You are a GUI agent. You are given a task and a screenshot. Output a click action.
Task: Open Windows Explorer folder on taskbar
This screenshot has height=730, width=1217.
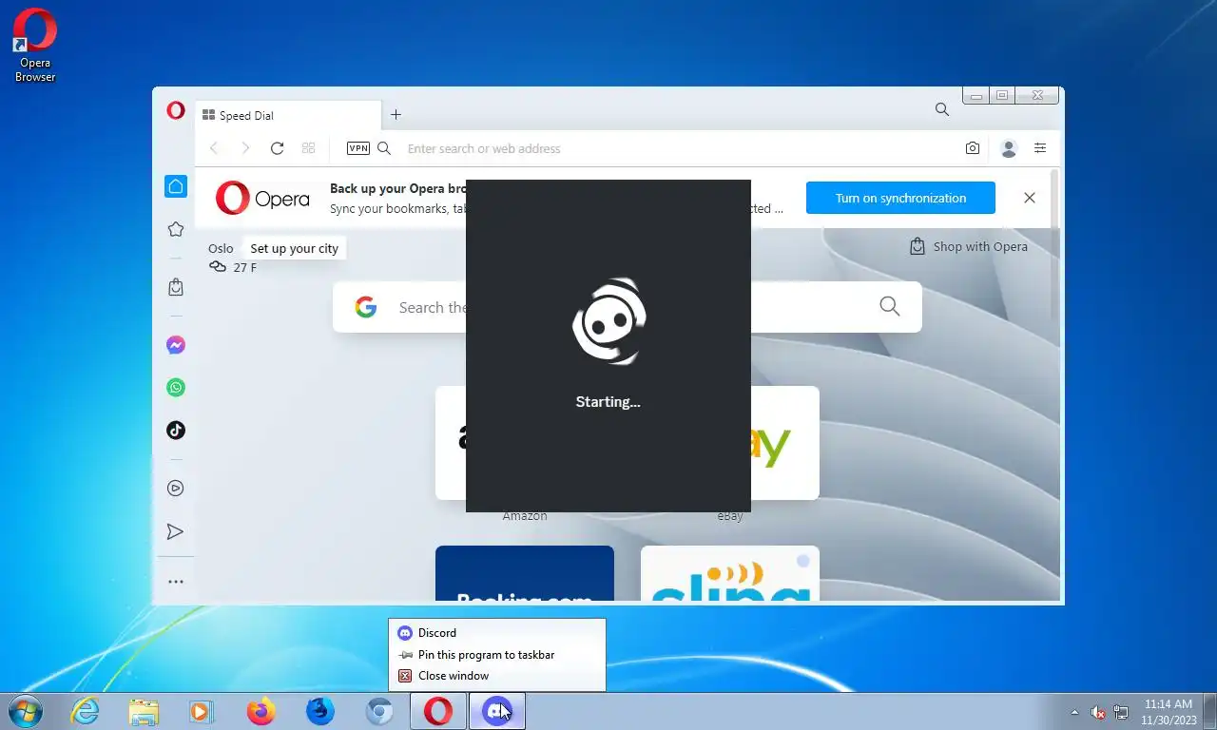pos(144,711)
